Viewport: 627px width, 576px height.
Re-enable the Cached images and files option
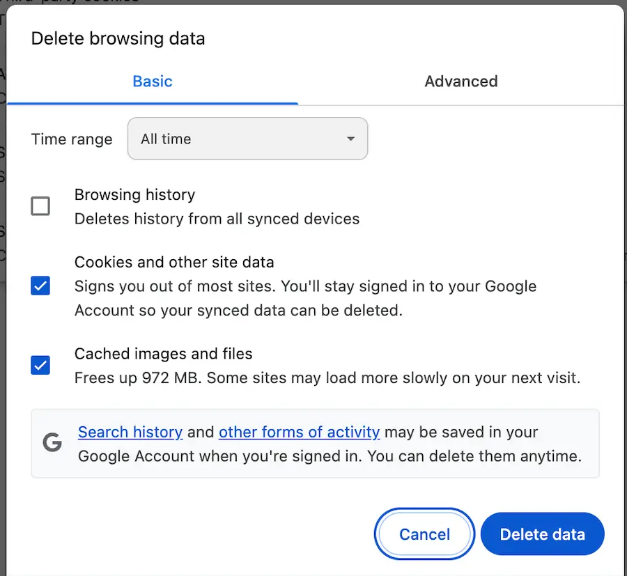[40, 365]
